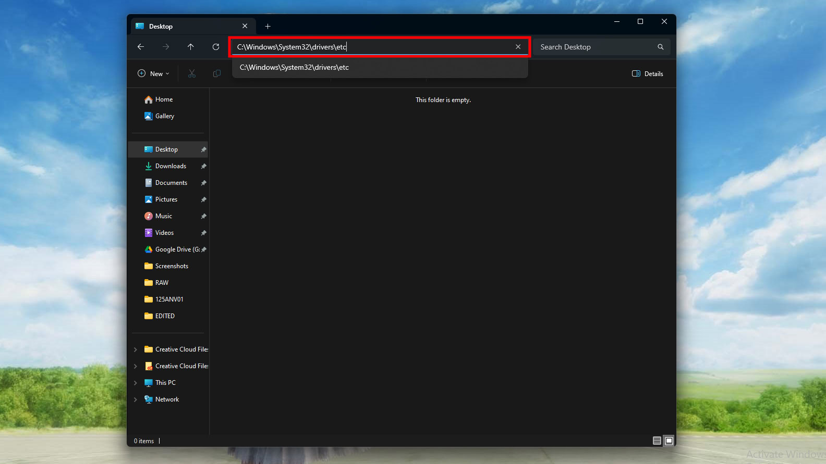Viewport: 826px width, 464px height.
Task: Toggle the Details pane
Action: pos(648,73)
